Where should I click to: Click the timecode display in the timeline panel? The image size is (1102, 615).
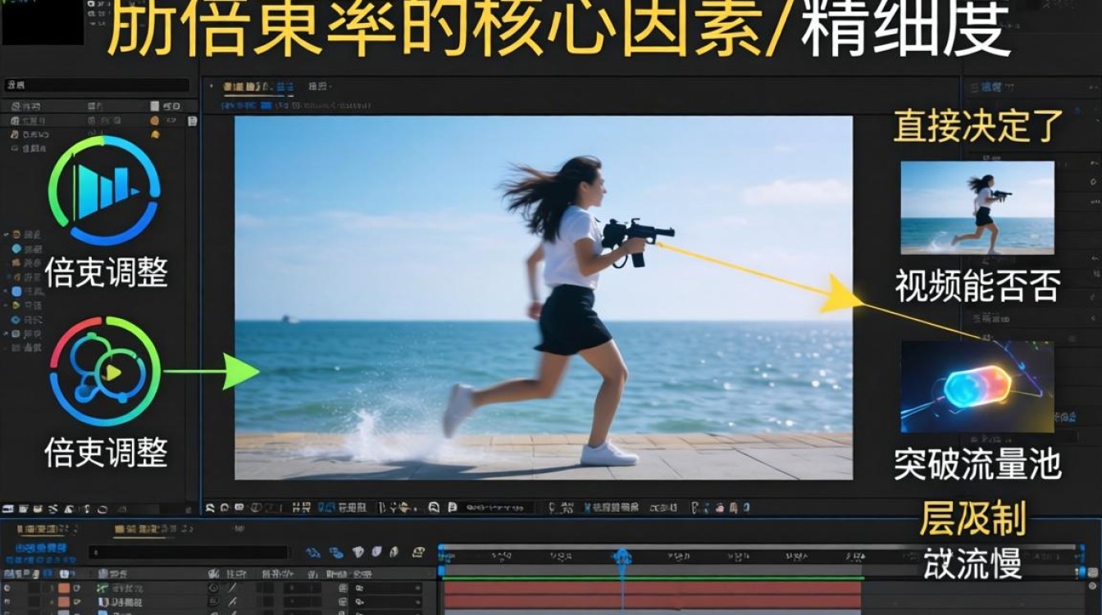click(x=39, y=548)
